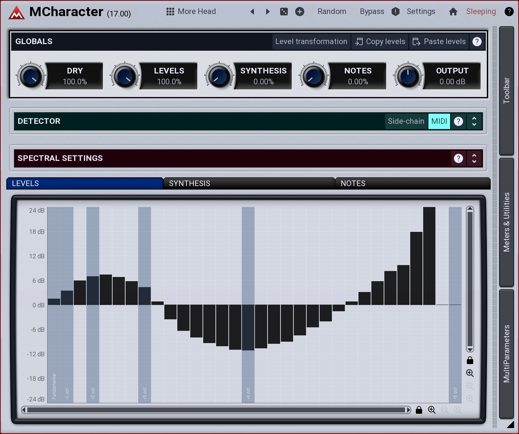Enable Side-chain in Detector section
Viewport: 519px width, 434px height.
(406, 121)
